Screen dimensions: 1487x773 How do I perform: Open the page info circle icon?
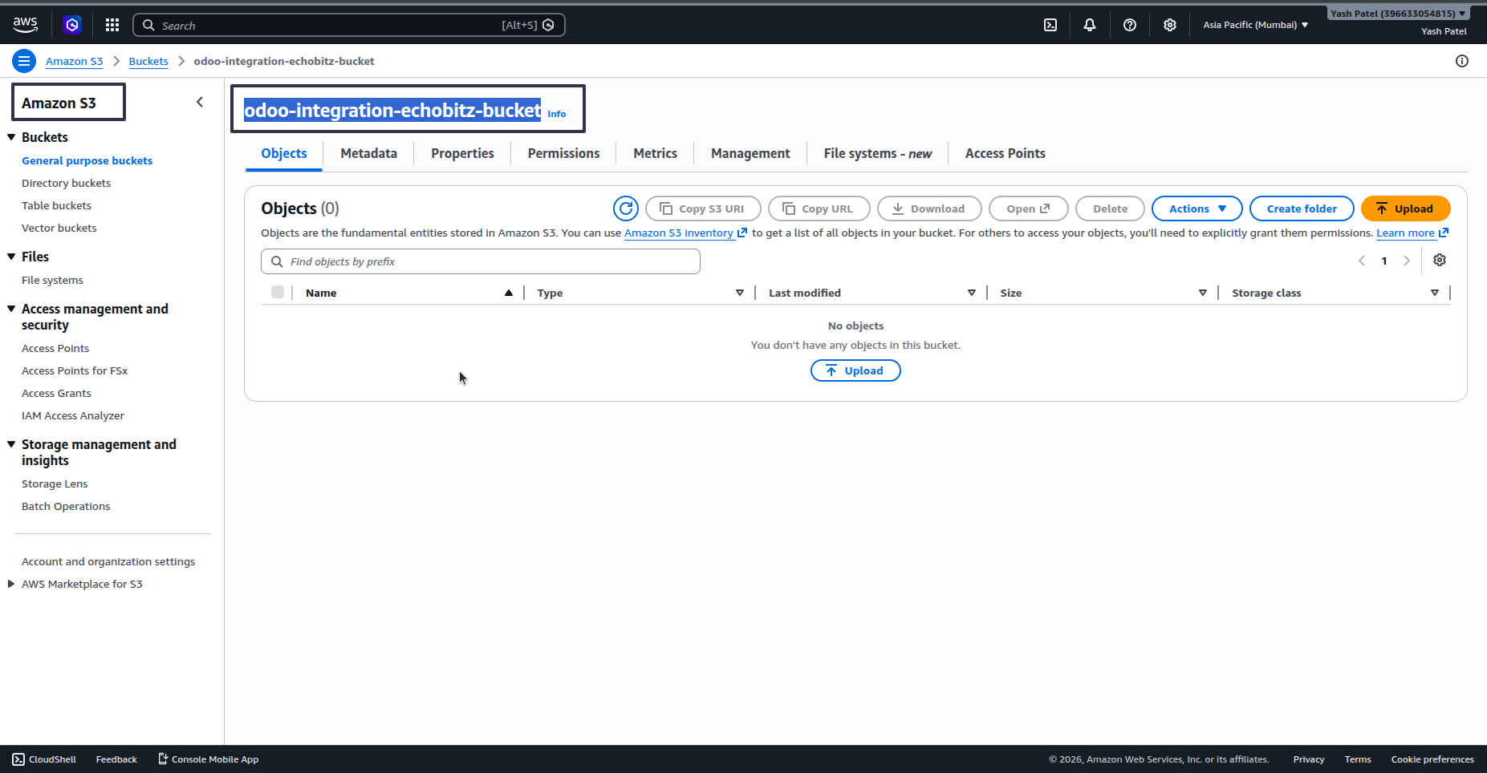pyautogui.click(x=1462, y=61)
